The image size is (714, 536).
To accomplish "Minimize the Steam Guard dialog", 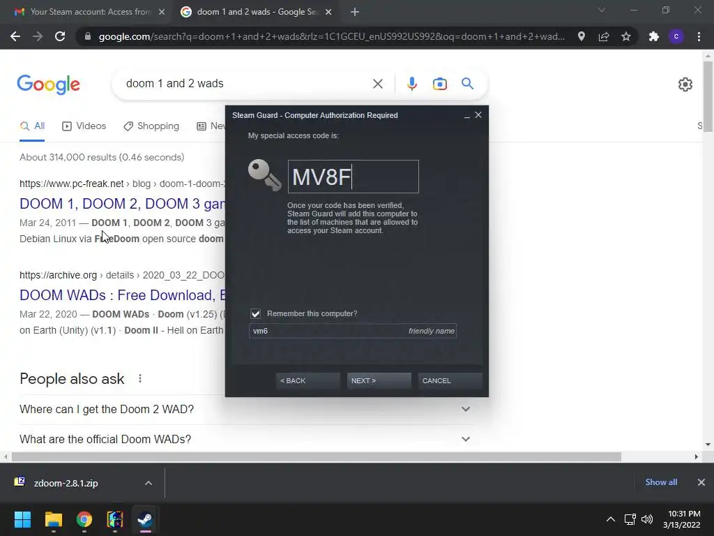I will click(466, 116).
